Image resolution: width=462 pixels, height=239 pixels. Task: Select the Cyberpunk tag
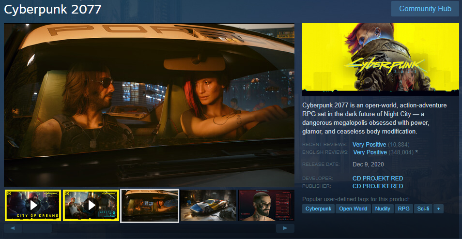click(x=318, y=209)
